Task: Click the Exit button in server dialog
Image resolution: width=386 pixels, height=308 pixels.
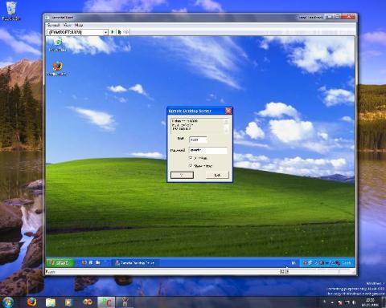Action: (217, 175)
